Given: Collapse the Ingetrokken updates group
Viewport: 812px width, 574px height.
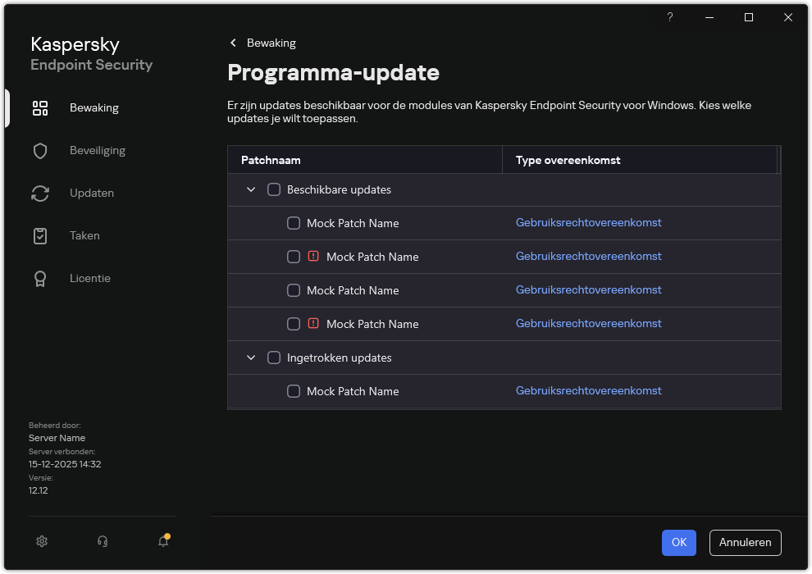Looking at the screenshot, I should click(251, 358).
